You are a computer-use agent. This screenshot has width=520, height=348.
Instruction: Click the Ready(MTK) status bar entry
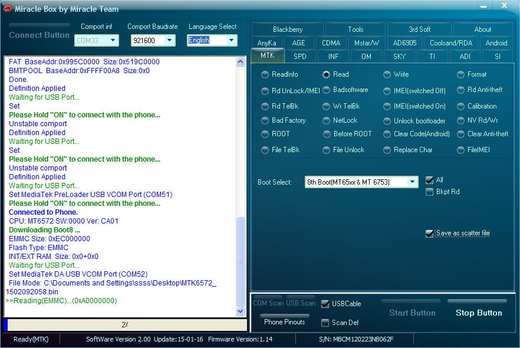31,339
